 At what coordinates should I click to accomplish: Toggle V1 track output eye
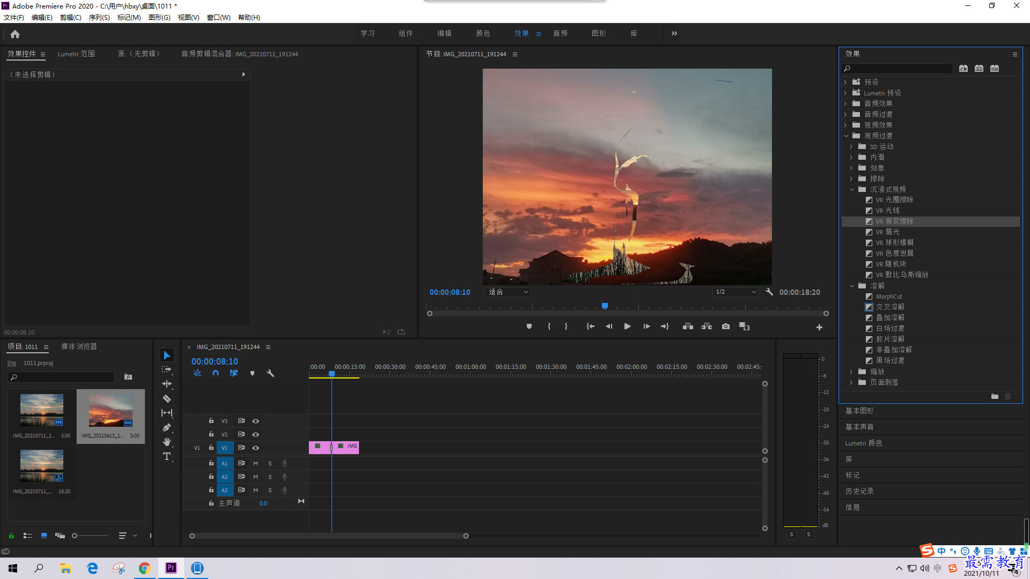coord(256,448)
